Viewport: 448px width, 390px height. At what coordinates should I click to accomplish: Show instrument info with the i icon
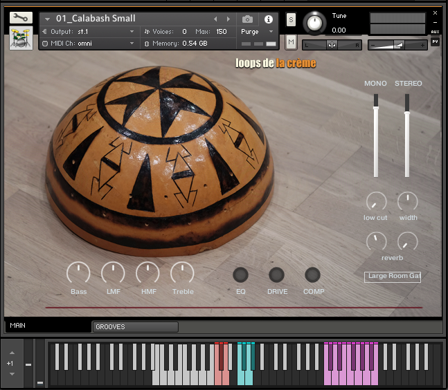[x=268, y=19]
